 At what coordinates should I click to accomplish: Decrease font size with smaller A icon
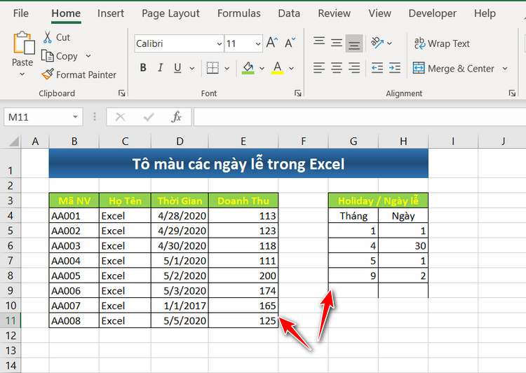tap(290, 43)
